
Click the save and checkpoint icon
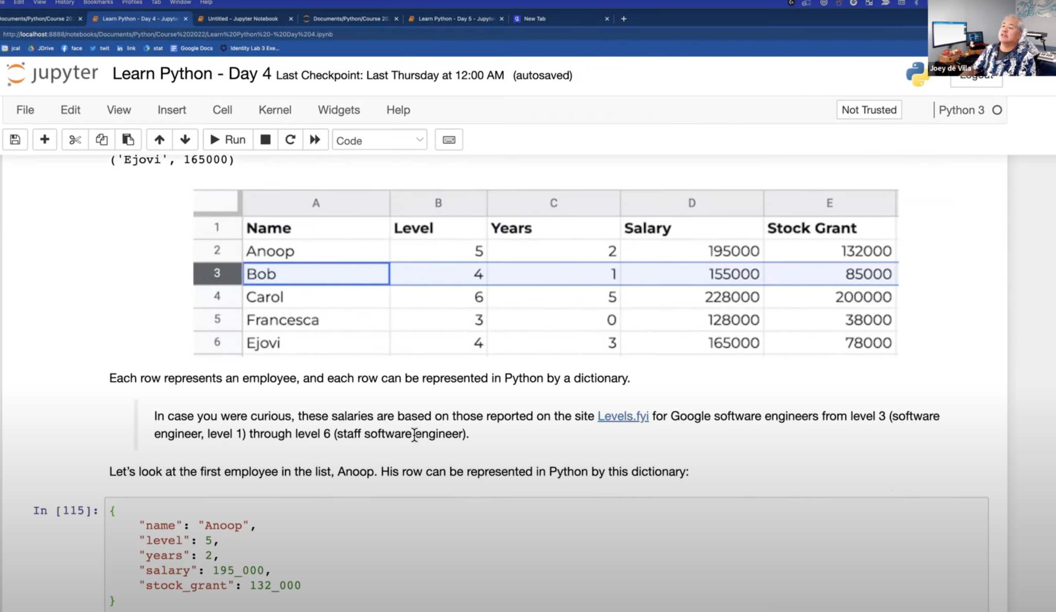point(15,140)
